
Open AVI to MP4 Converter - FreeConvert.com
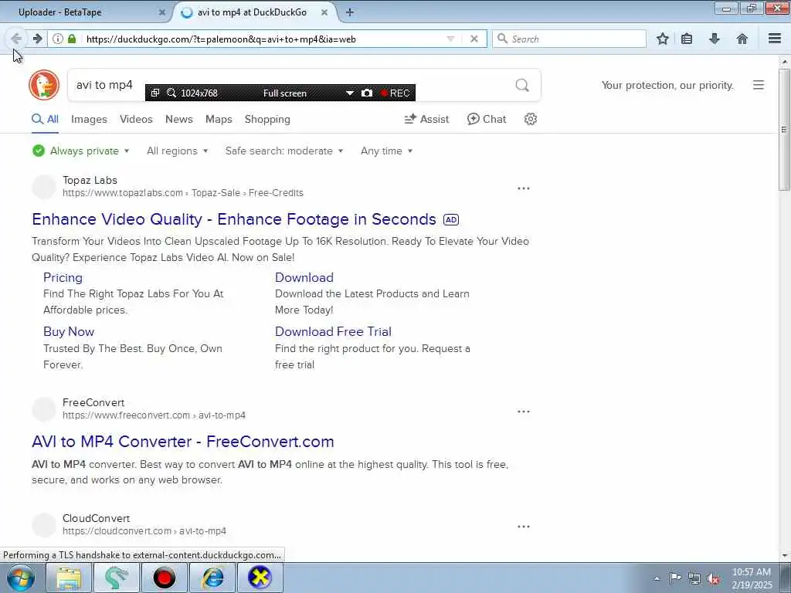point(182,441)
